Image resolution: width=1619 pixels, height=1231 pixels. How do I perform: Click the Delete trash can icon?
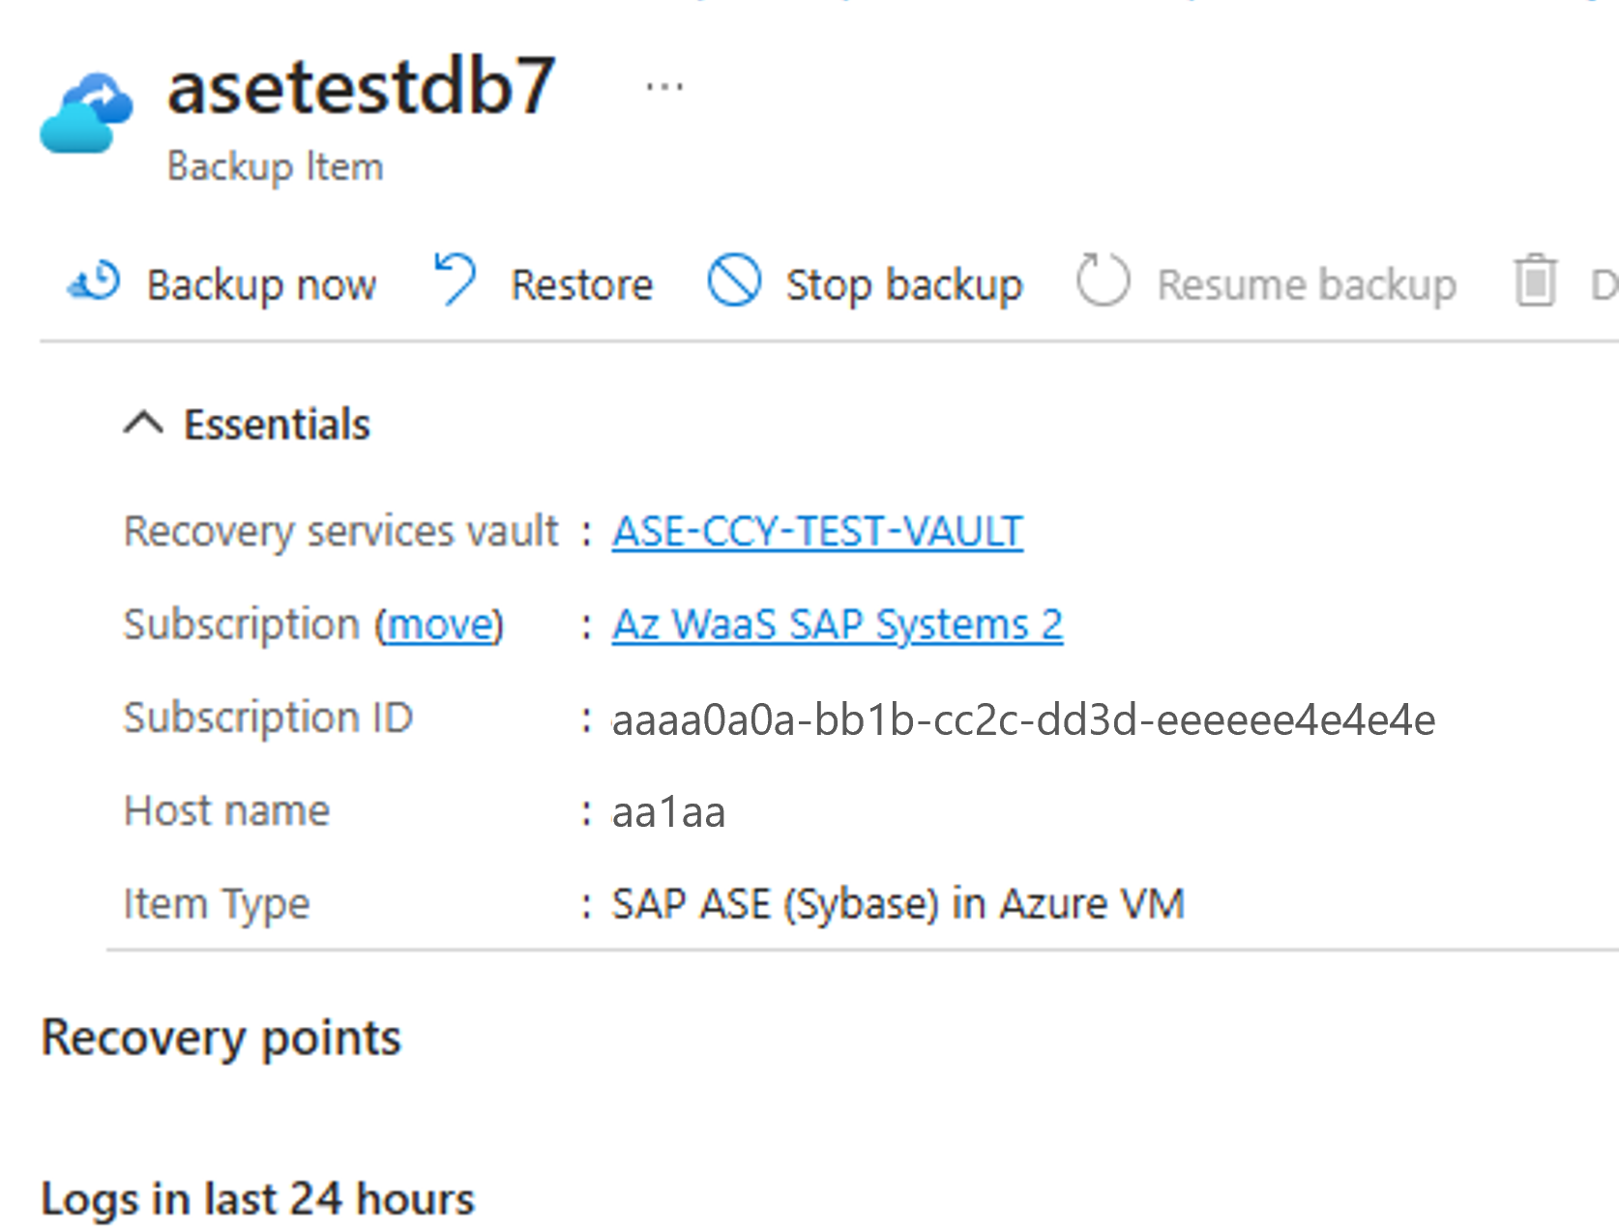point(1535,280)
